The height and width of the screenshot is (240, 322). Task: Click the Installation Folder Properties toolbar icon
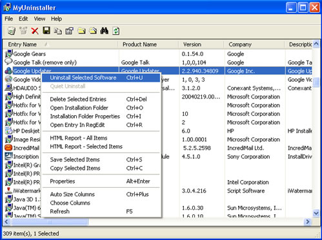[93, 31]
